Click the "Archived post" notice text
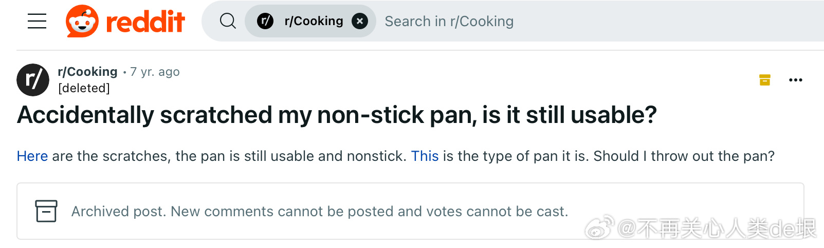The image size is (824, 248). click(319, 211)
